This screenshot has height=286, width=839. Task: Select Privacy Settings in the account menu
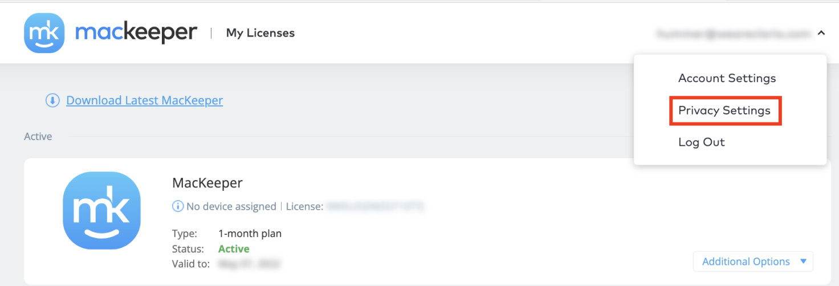(724, 111)
